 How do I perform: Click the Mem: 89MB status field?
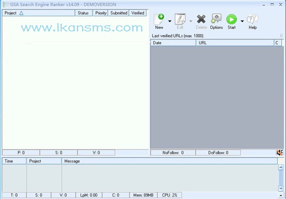pos(143,195)
